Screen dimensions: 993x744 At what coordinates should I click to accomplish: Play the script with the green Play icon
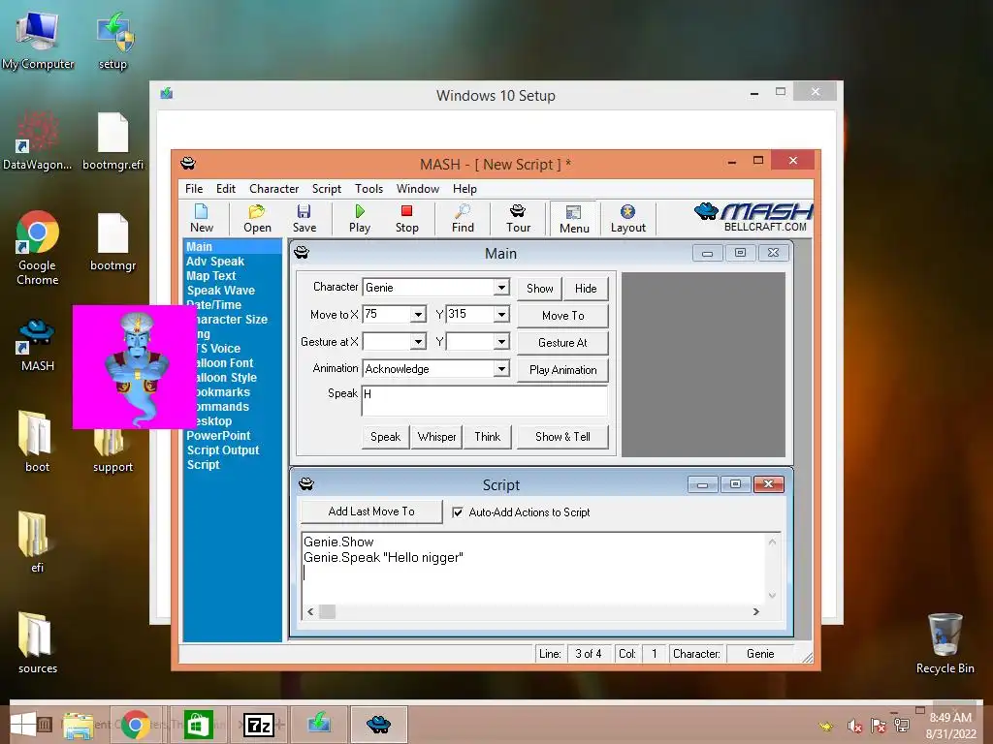coord(359,218)
